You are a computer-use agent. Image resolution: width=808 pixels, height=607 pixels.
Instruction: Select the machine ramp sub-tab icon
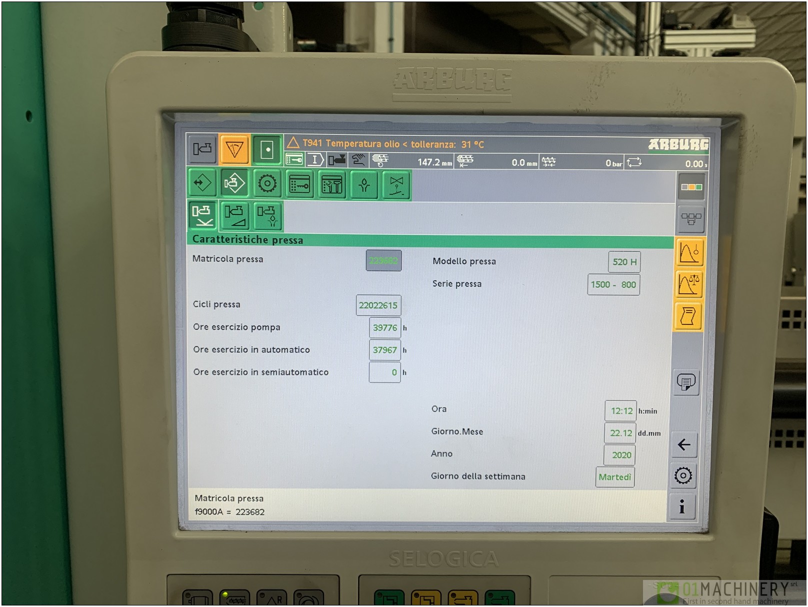tap(234, 215)
